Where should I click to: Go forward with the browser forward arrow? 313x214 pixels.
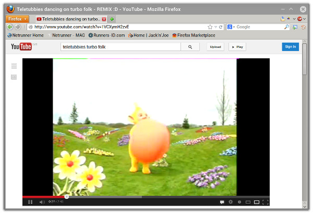(18, 27)
